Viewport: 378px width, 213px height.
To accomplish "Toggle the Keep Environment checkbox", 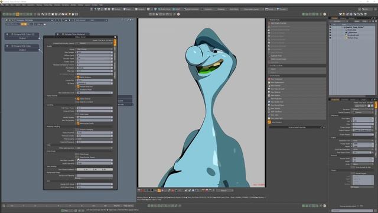I will click(78, 102).
